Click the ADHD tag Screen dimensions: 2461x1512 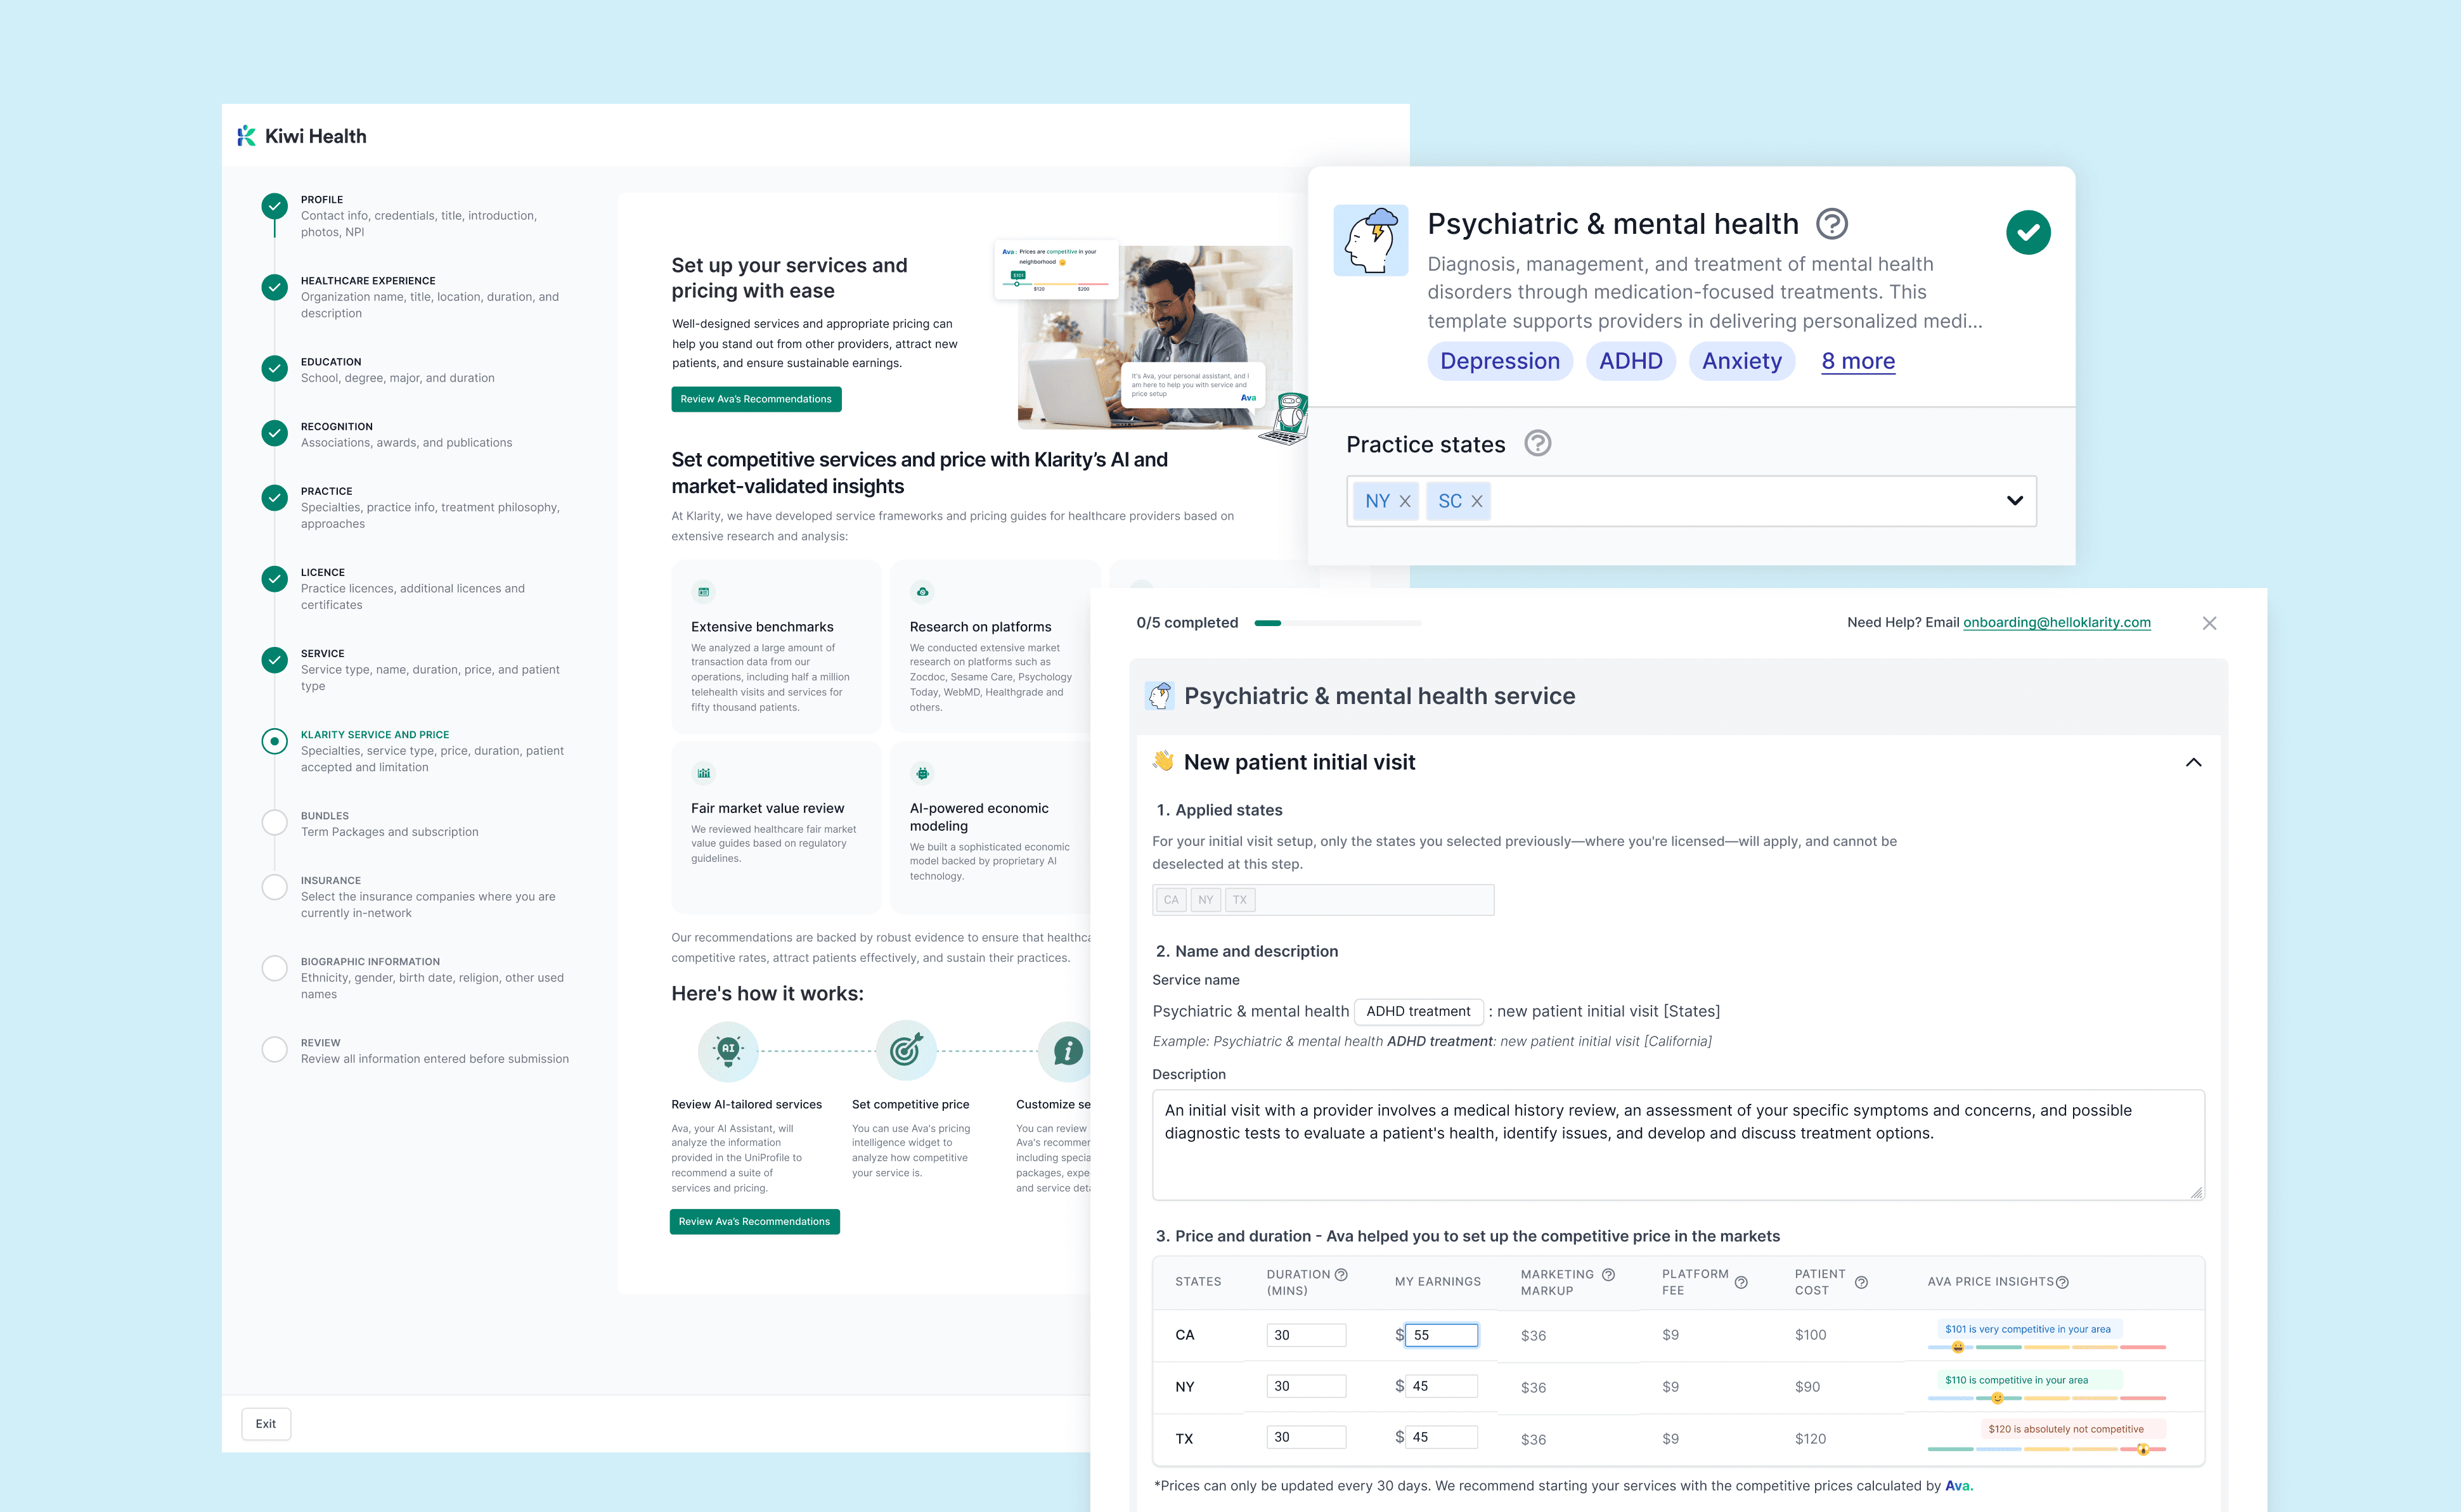[1631, 361]
